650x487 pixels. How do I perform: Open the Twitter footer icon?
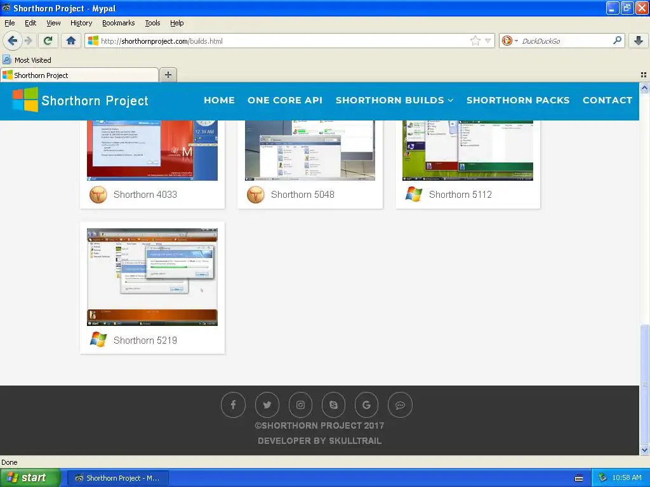click(267, 405)
